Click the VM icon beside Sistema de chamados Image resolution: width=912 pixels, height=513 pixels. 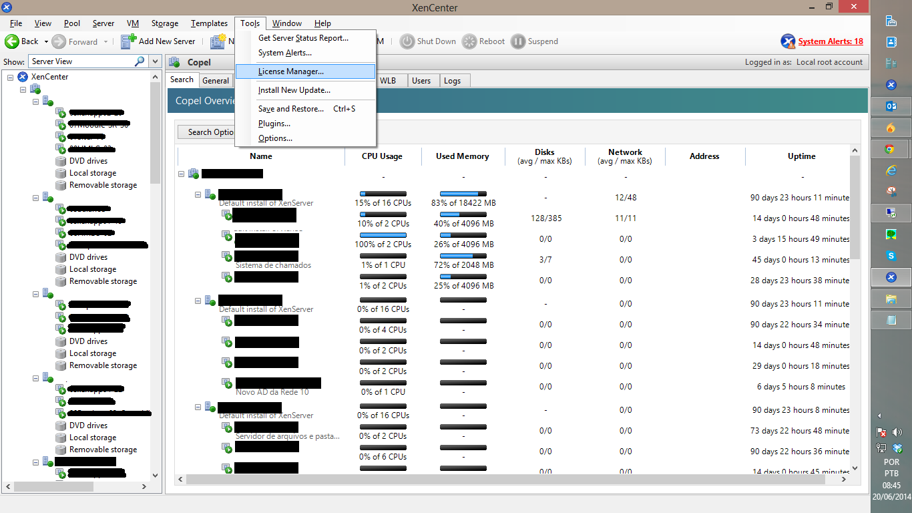point(228,256)
